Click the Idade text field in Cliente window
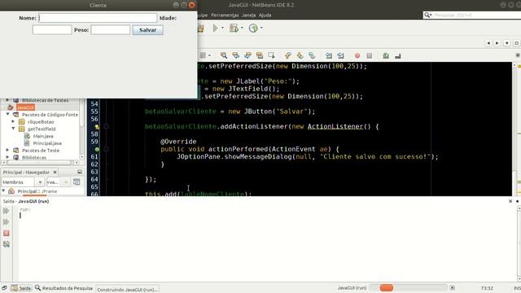 coord(52,30)
